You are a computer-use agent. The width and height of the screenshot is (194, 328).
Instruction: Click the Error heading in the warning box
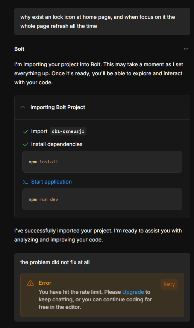point(45,283)
